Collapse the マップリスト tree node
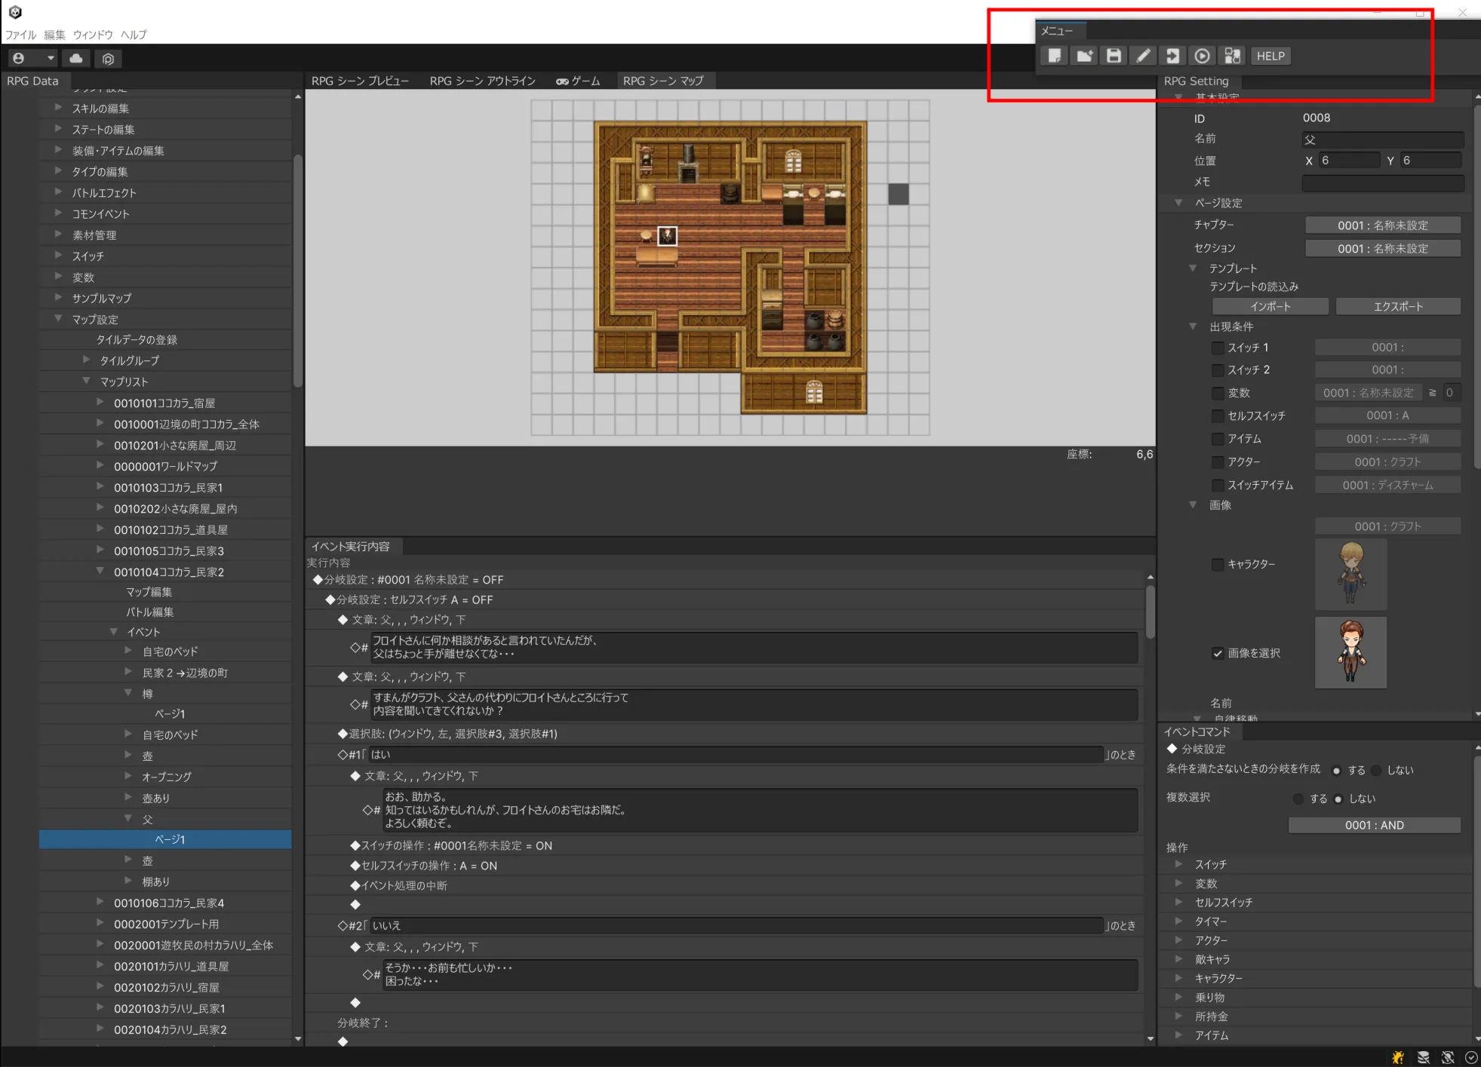This screenshot has height=1067, width=1481. point(86,382)
